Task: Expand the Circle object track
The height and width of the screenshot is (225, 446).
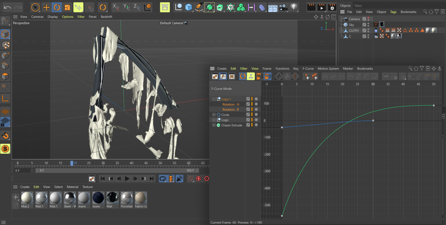Action: pos(214,115)
